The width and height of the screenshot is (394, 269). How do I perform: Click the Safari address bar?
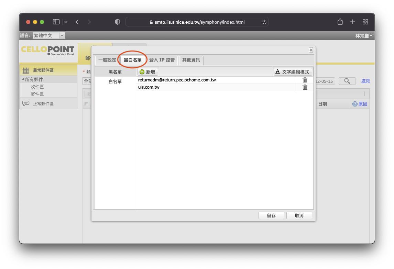[x=197, y=22]
